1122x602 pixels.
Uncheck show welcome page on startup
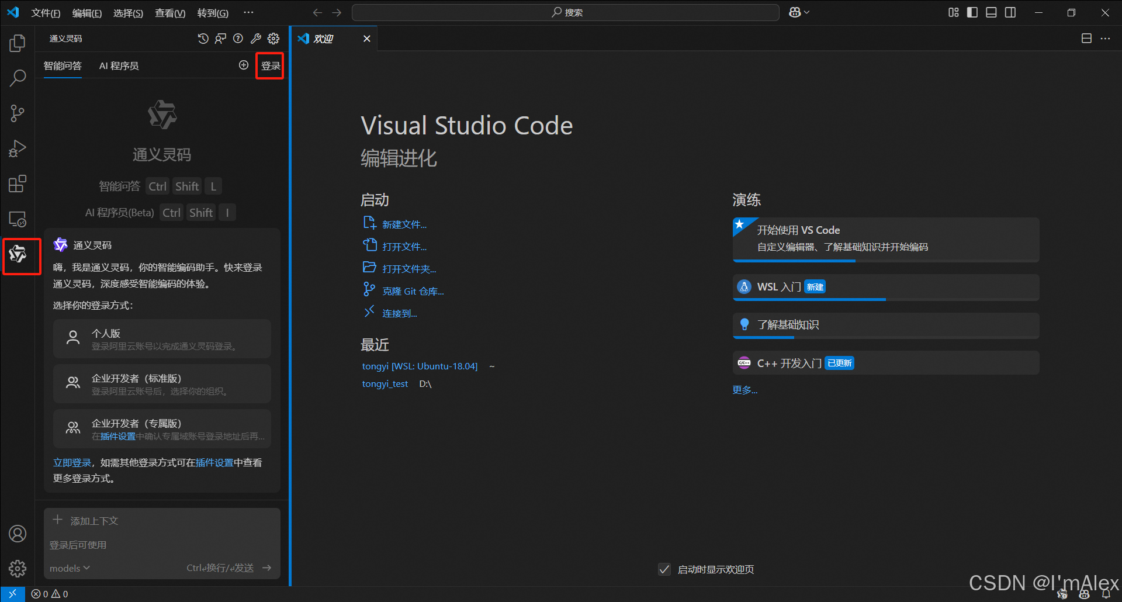[664, 569]
